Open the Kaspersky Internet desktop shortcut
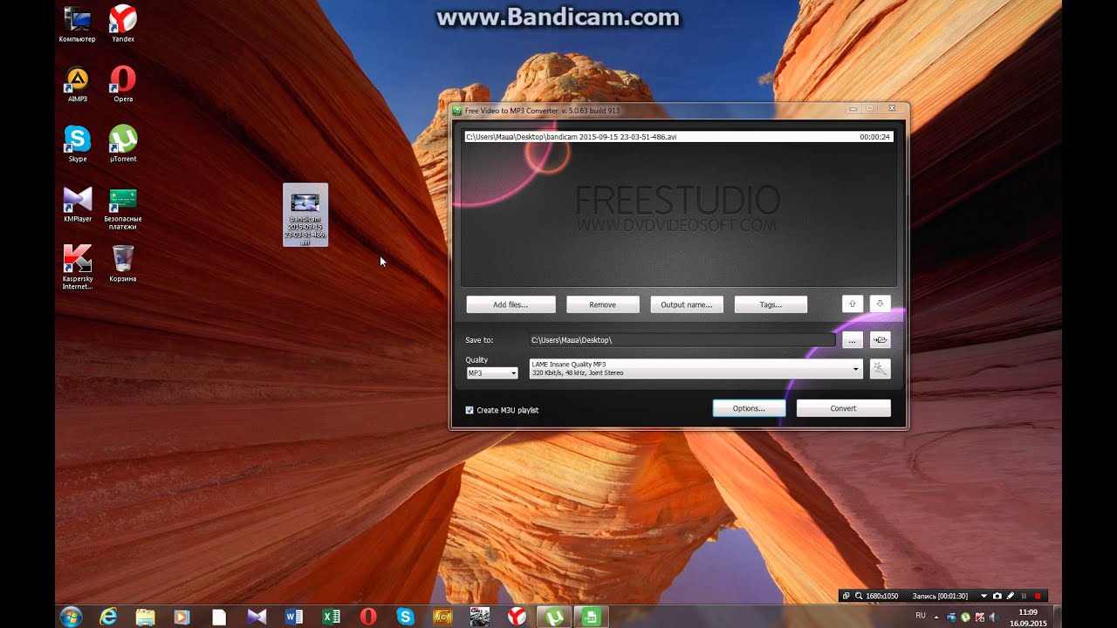The image size is (1117, 628). coord(78,267)
